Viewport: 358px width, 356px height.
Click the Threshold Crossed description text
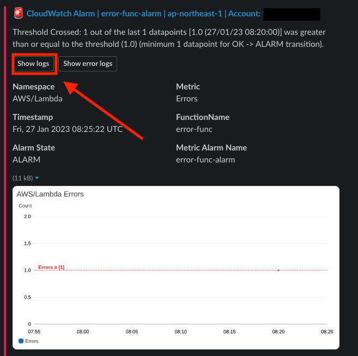[169, 38]
